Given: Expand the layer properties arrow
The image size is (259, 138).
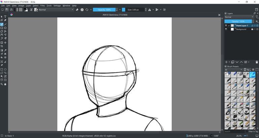Looking at the screenshot, I should [249, 62].
